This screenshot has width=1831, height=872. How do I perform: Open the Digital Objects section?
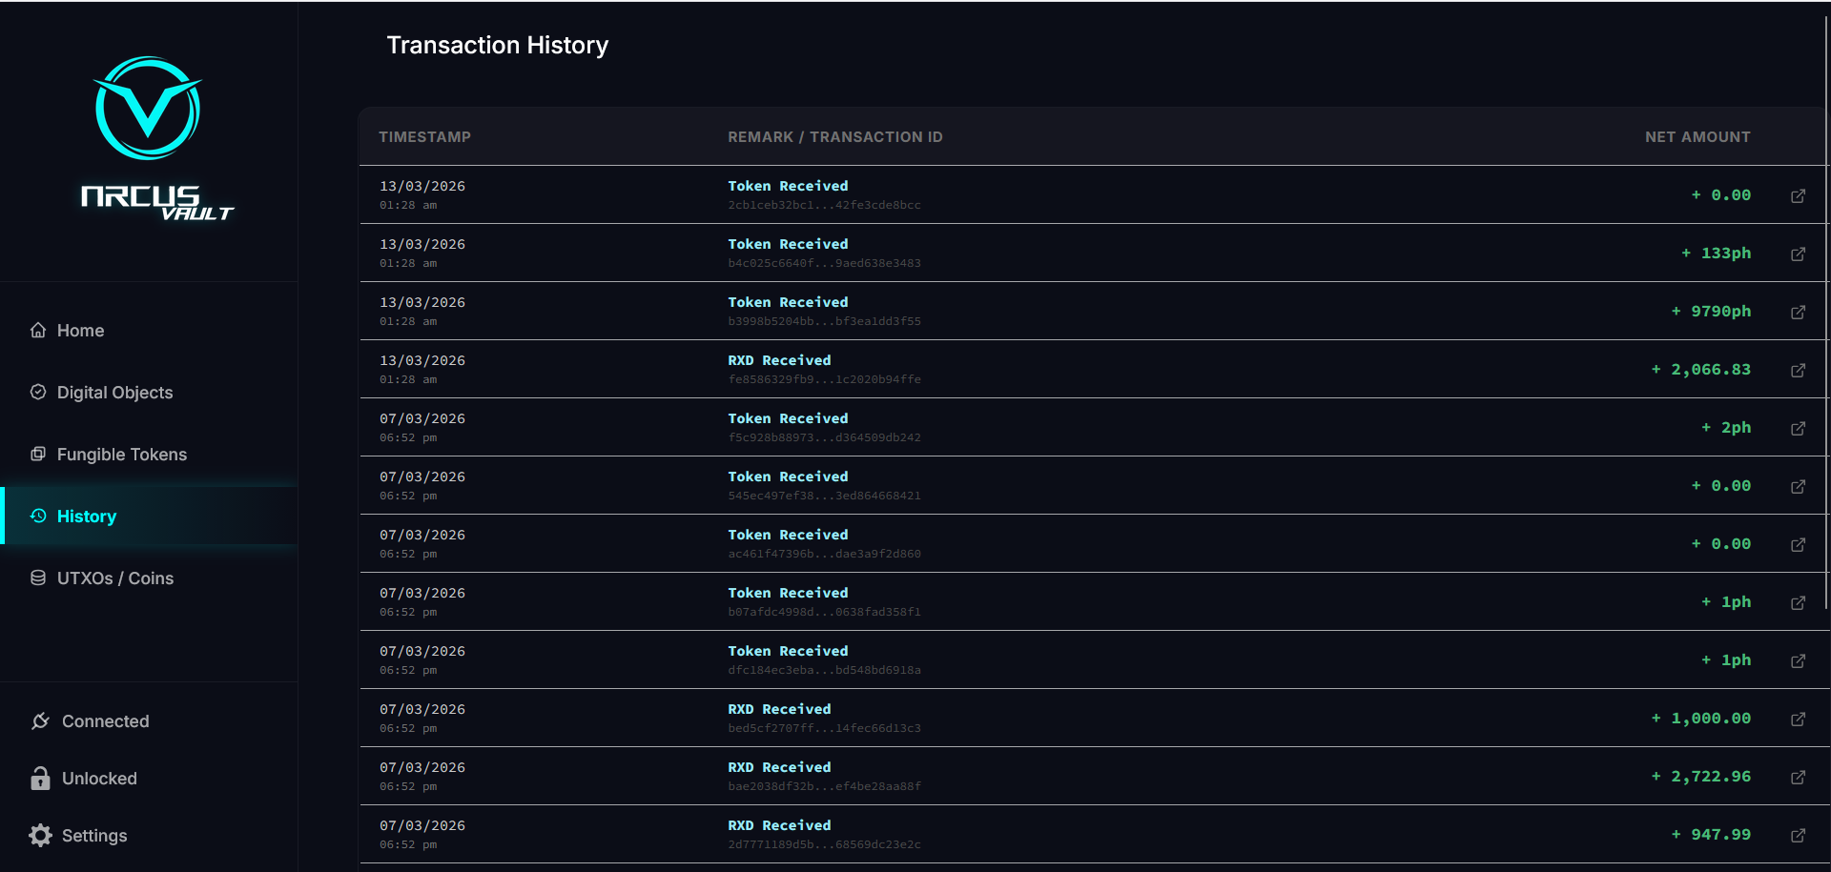click(114, 393)
